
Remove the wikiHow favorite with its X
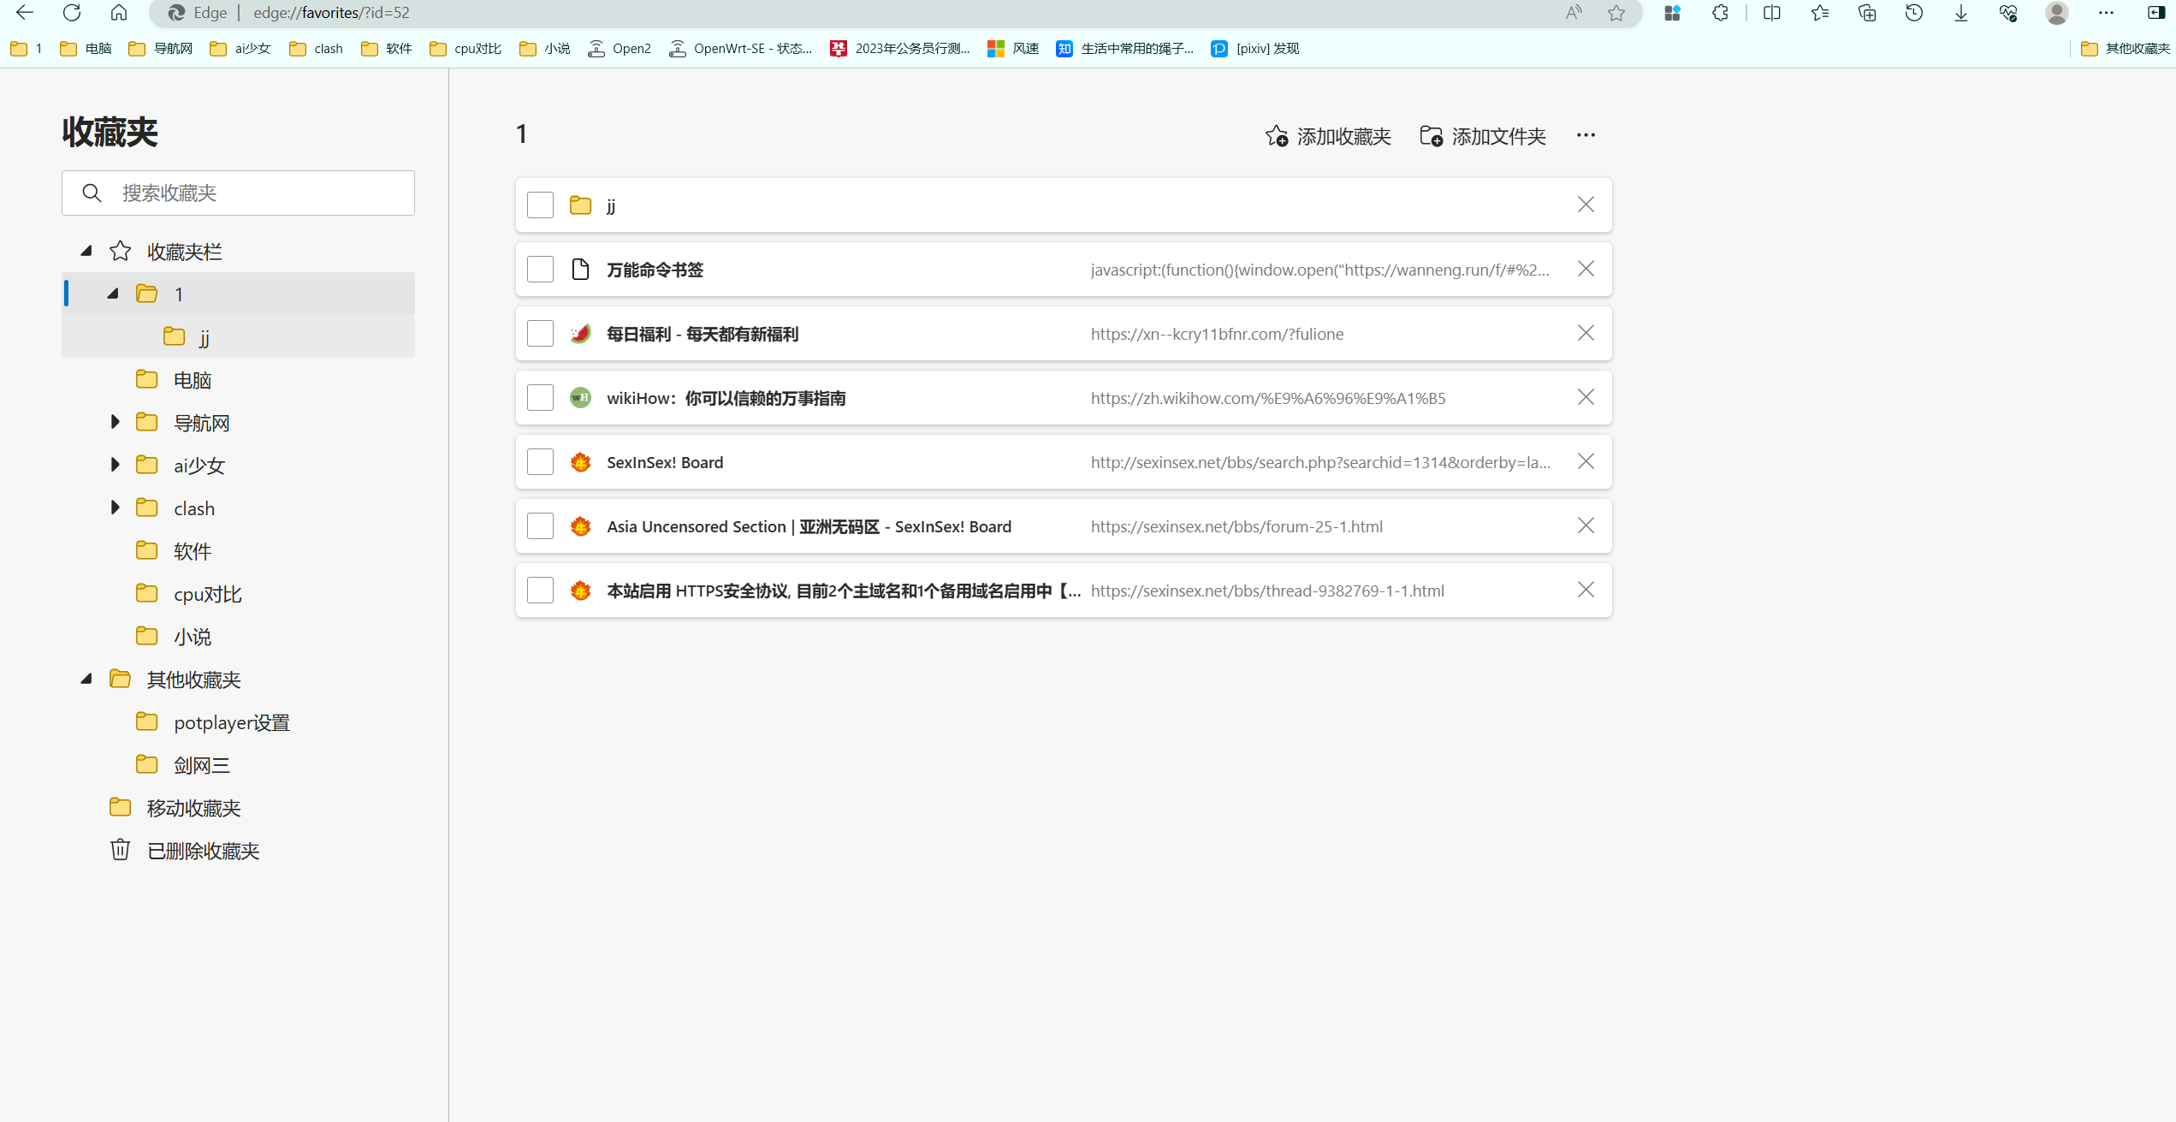[1586, 397]
